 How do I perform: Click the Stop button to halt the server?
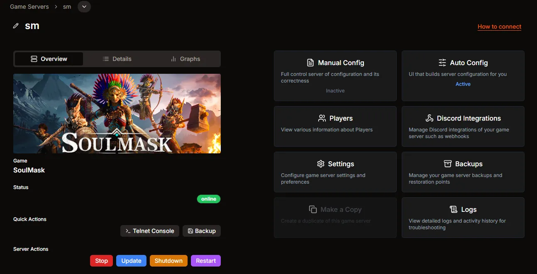(101, 260)
